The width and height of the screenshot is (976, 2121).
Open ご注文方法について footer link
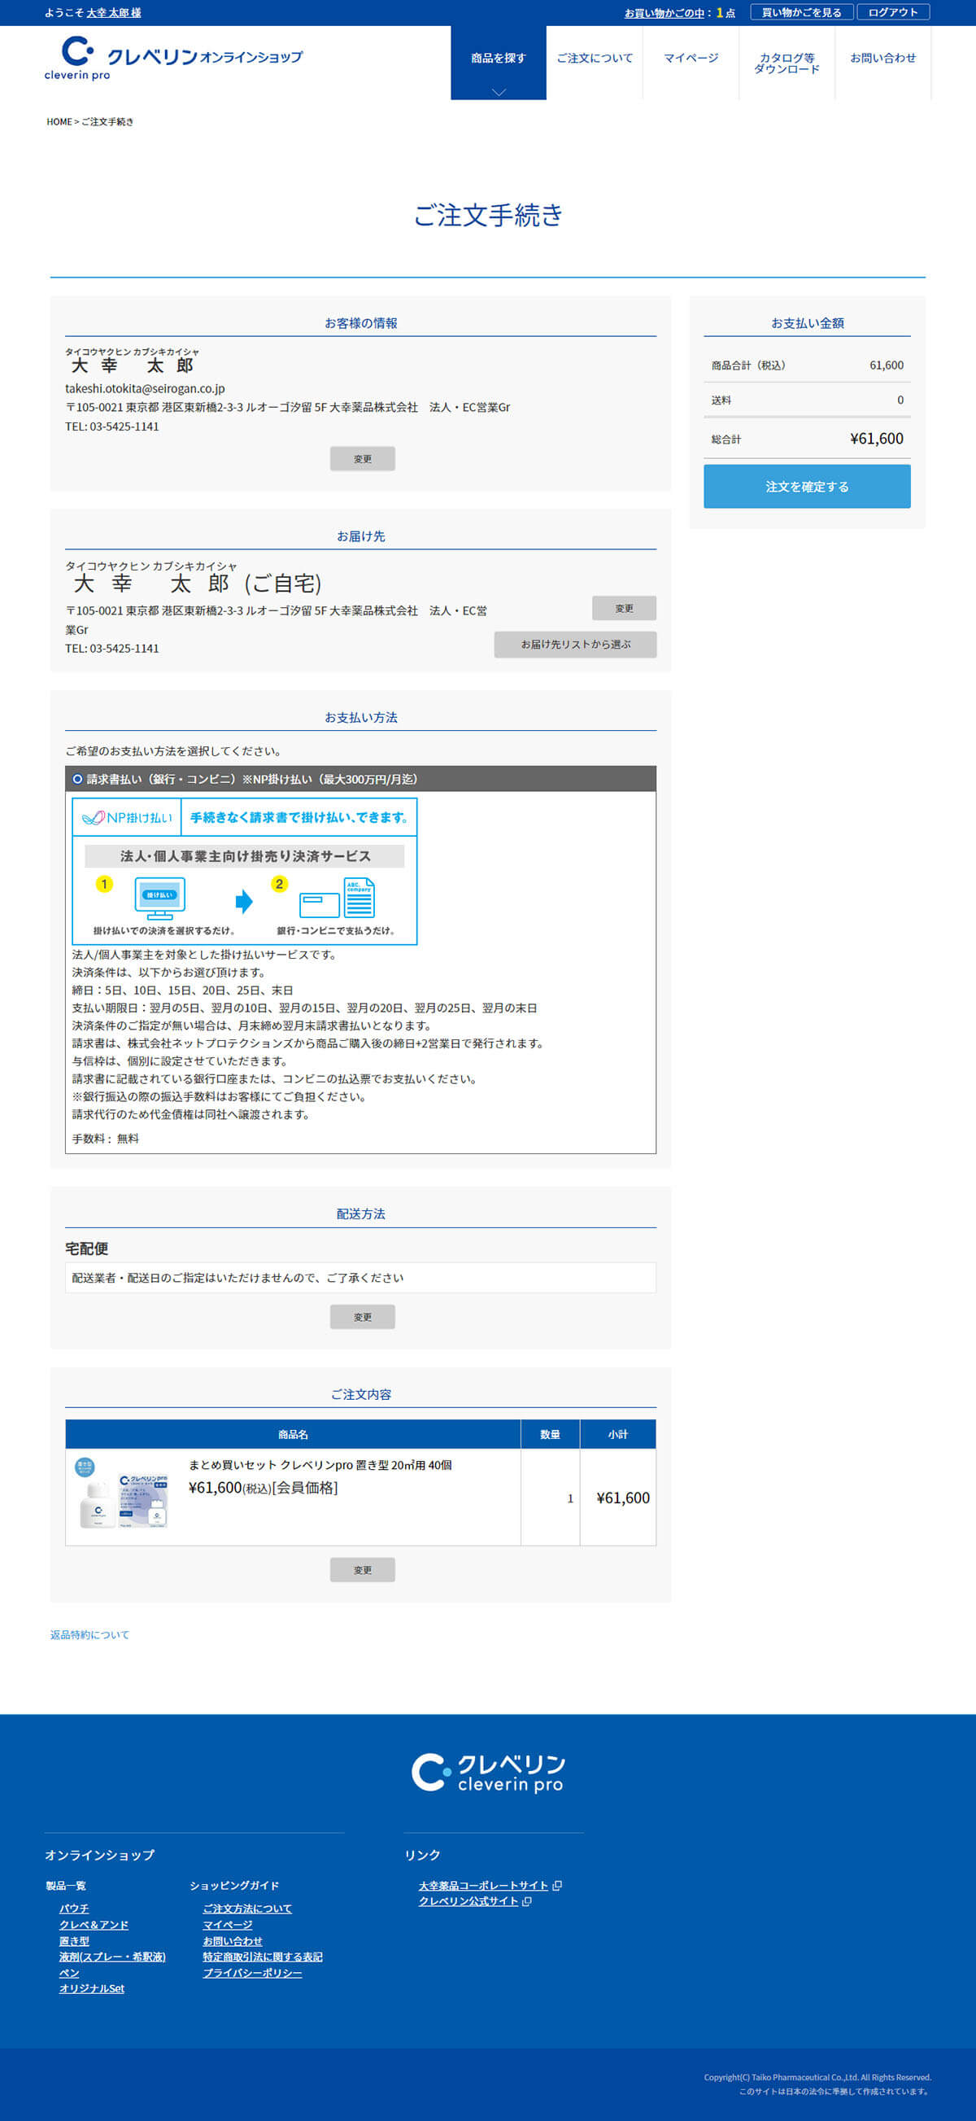point(247,1909)
